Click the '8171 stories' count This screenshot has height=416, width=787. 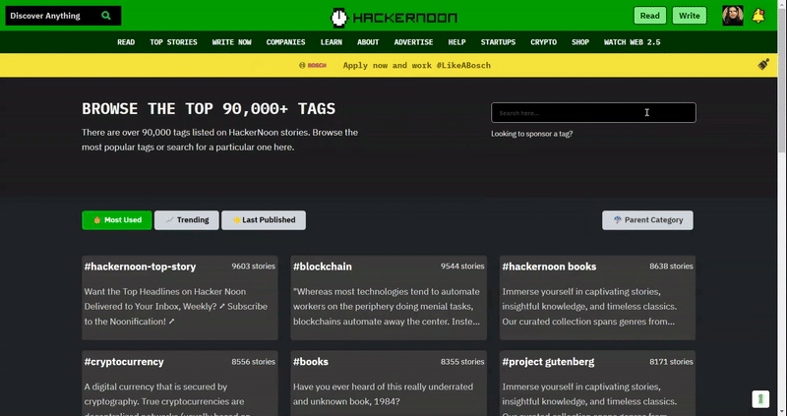tap(671, 362)
